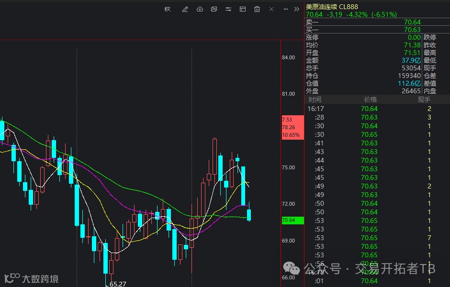The height and width of the screenshot is (287, 450).
Task: Click the 69.00 price axis label
Action: (x=288, y=241)
